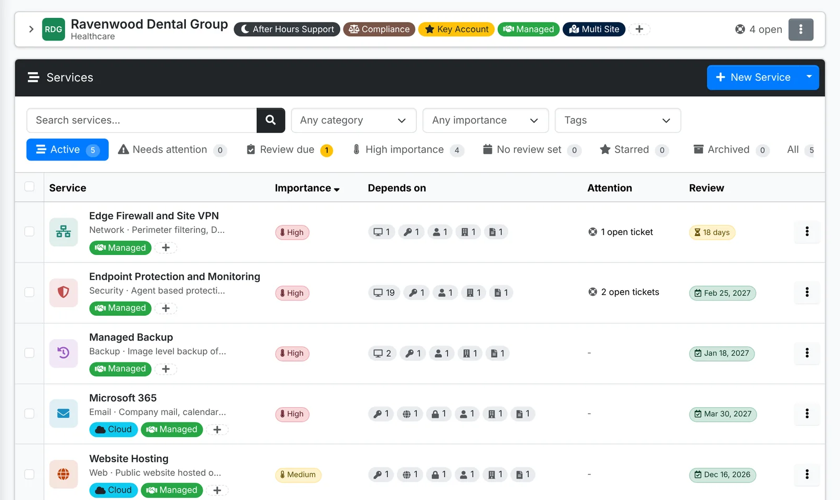Add a tag to Microsoft 365 service

click(217, 430)
